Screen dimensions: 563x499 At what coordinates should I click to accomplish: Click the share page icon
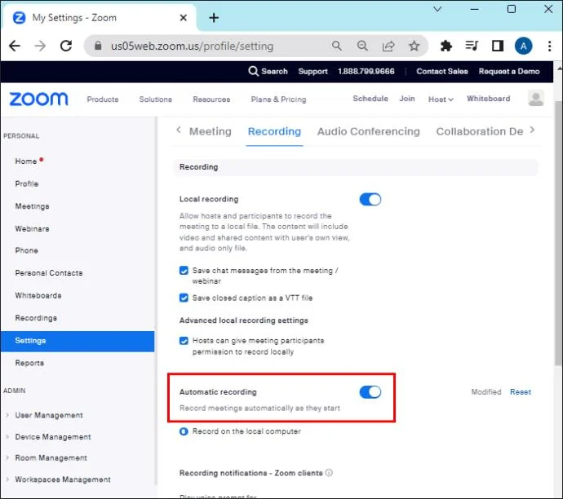click(388, 46)
